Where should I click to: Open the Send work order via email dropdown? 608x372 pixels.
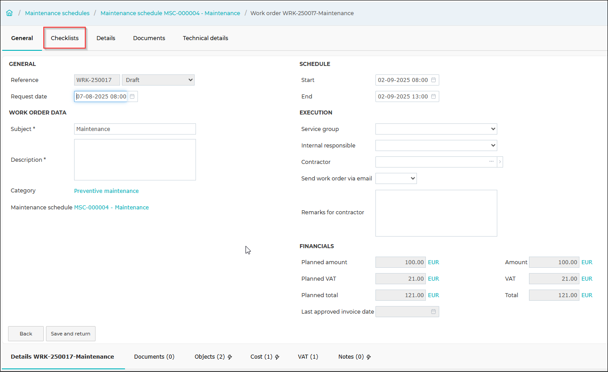(x=396, y=178)
